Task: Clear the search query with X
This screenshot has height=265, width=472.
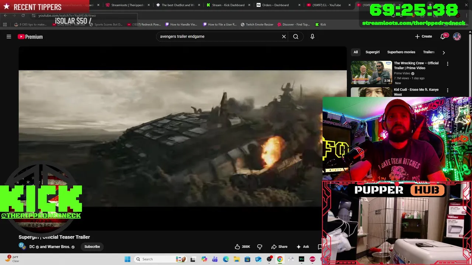Action: pos(284,36)
